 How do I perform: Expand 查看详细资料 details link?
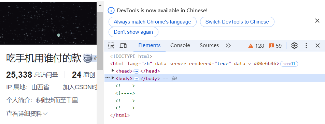[27, 113]
